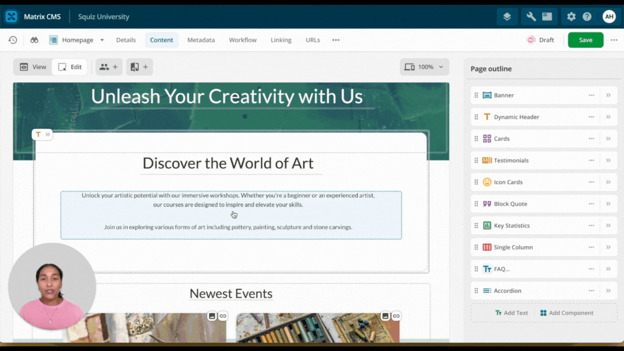Click the Single Column icon
This screenshot has width=624, height=351.
[487, 247]
